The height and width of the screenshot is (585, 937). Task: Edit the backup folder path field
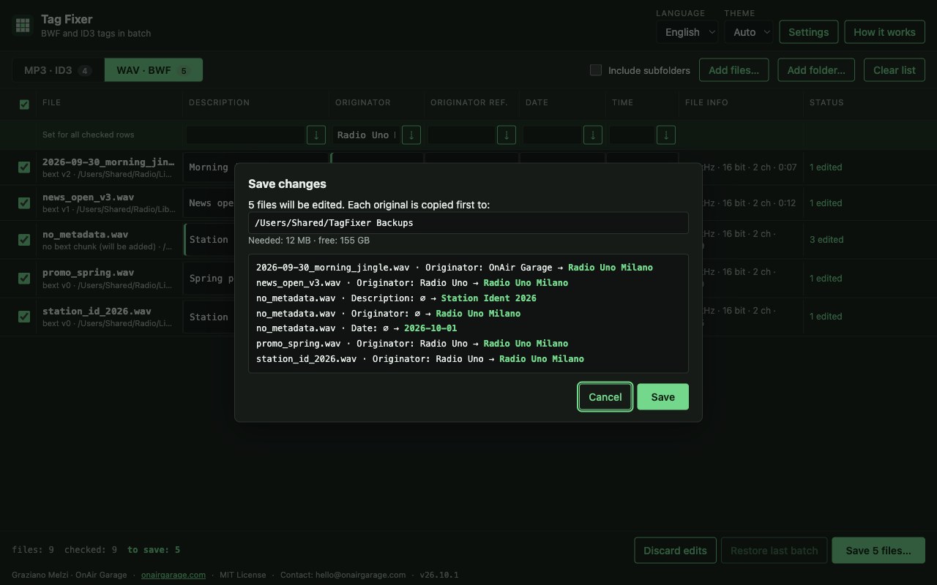[468, 223]
